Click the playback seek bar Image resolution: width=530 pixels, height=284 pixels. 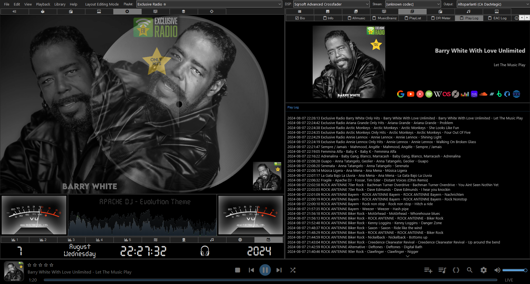click(271, 280)
